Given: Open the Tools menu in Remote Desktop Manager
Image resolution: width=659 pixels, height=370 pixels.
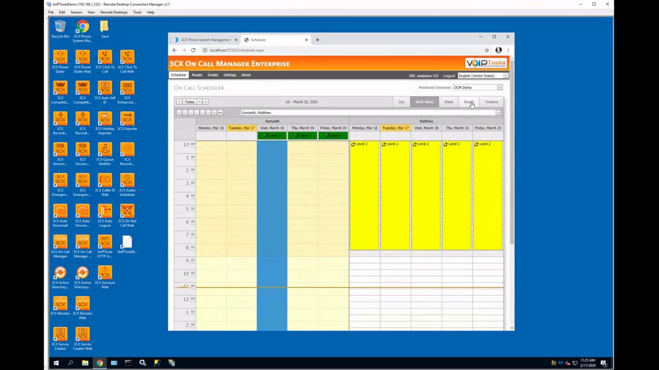Looking at the screenshot, I should click(x=137, y=12).
